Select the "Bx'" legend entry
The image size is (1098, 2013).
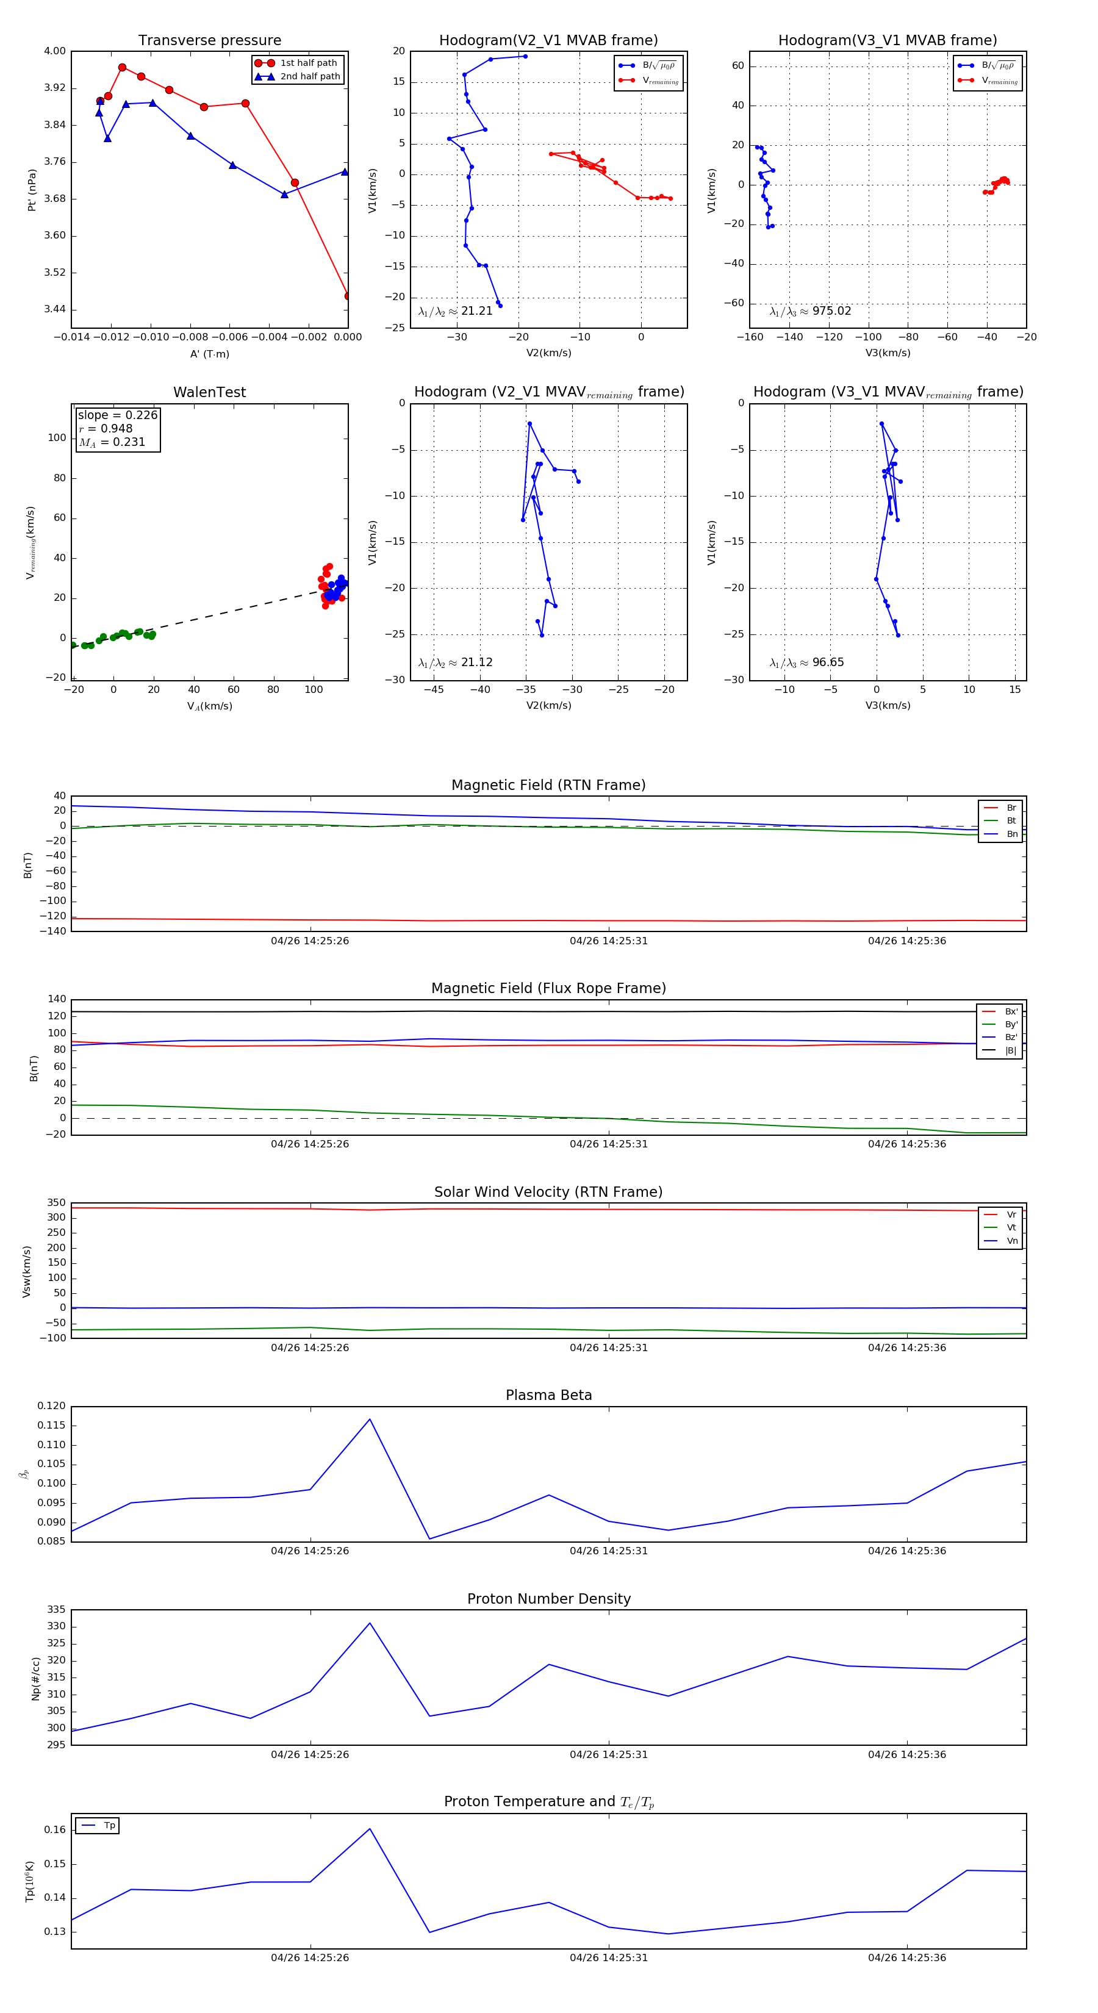click(1000, 1011)
